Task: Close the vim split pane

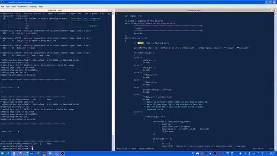Action: pyautogui.click(x=275, y=10)
